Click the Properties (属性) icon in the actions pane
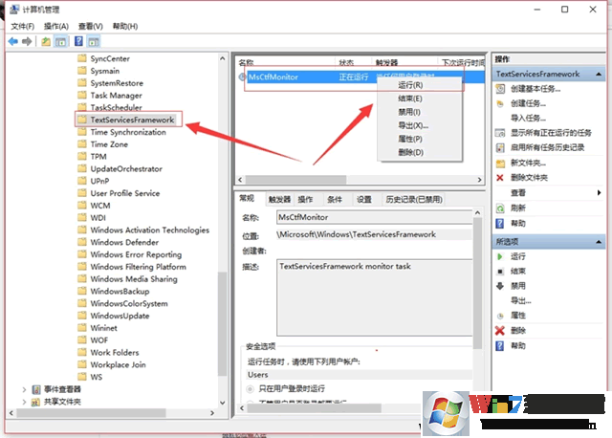 coord(500,316)
